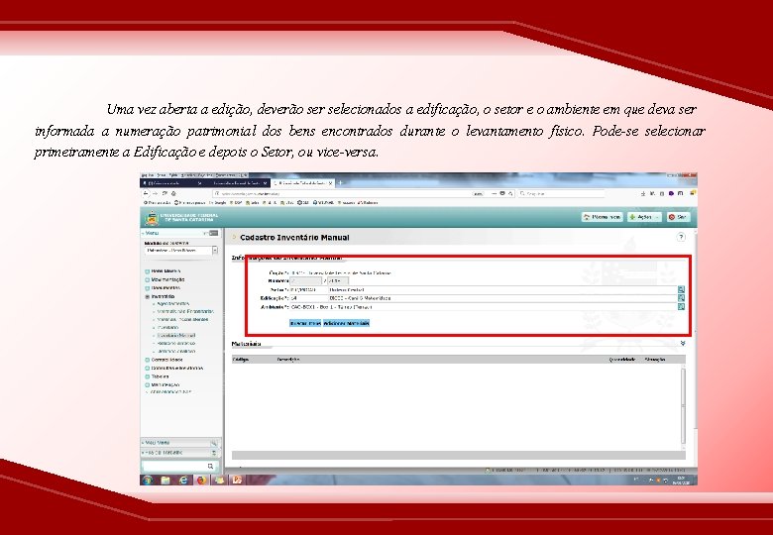
Task: Open a new browser tab
Action: click(340, 182)
